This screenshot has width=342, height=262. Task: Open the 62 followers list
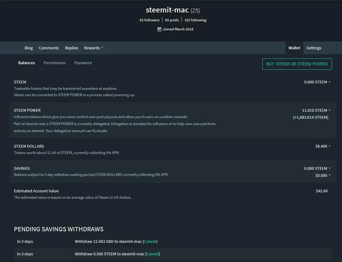(149, 20)
